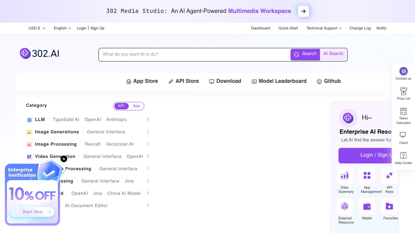Open the External Resource icon
The image size is (415, 233).
click(x=345, y=206)
